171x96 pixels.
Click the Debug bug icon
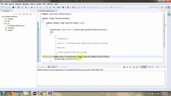tap(54, 7)
